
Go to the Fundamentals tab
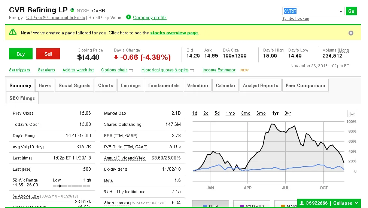coord(164,86)
